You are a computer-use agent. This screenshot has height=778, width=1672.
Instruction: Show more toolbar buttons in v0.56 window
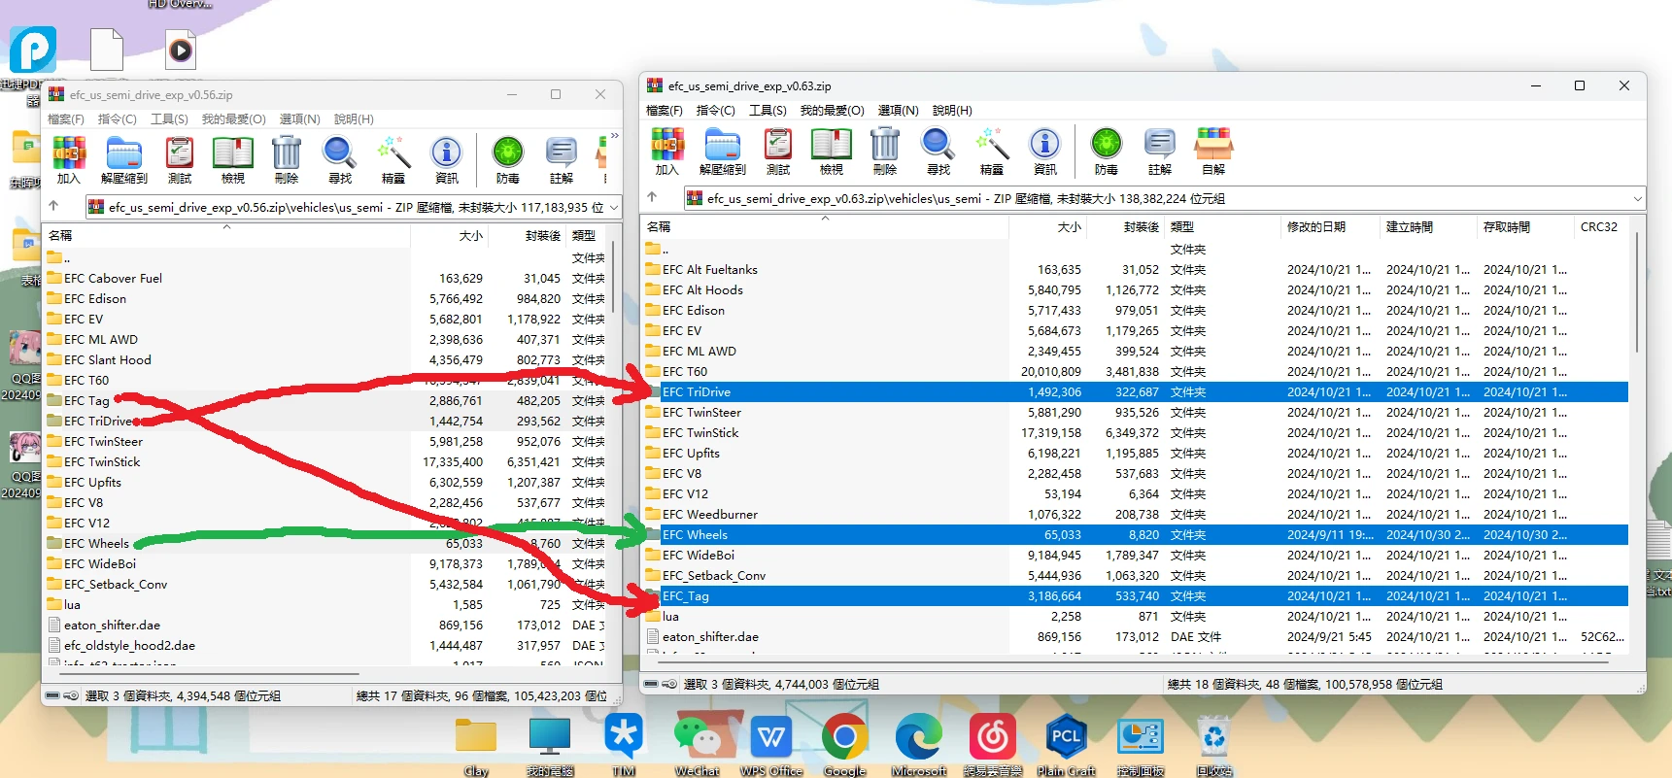(x=614, y=137)
